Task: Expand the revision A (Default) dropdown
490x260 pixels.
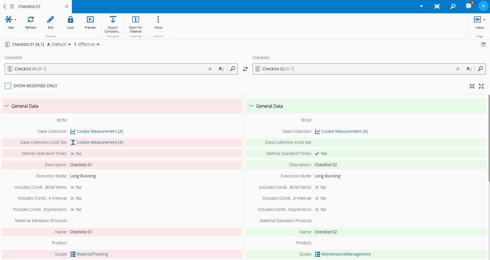Action: click(x=69, y=45)
